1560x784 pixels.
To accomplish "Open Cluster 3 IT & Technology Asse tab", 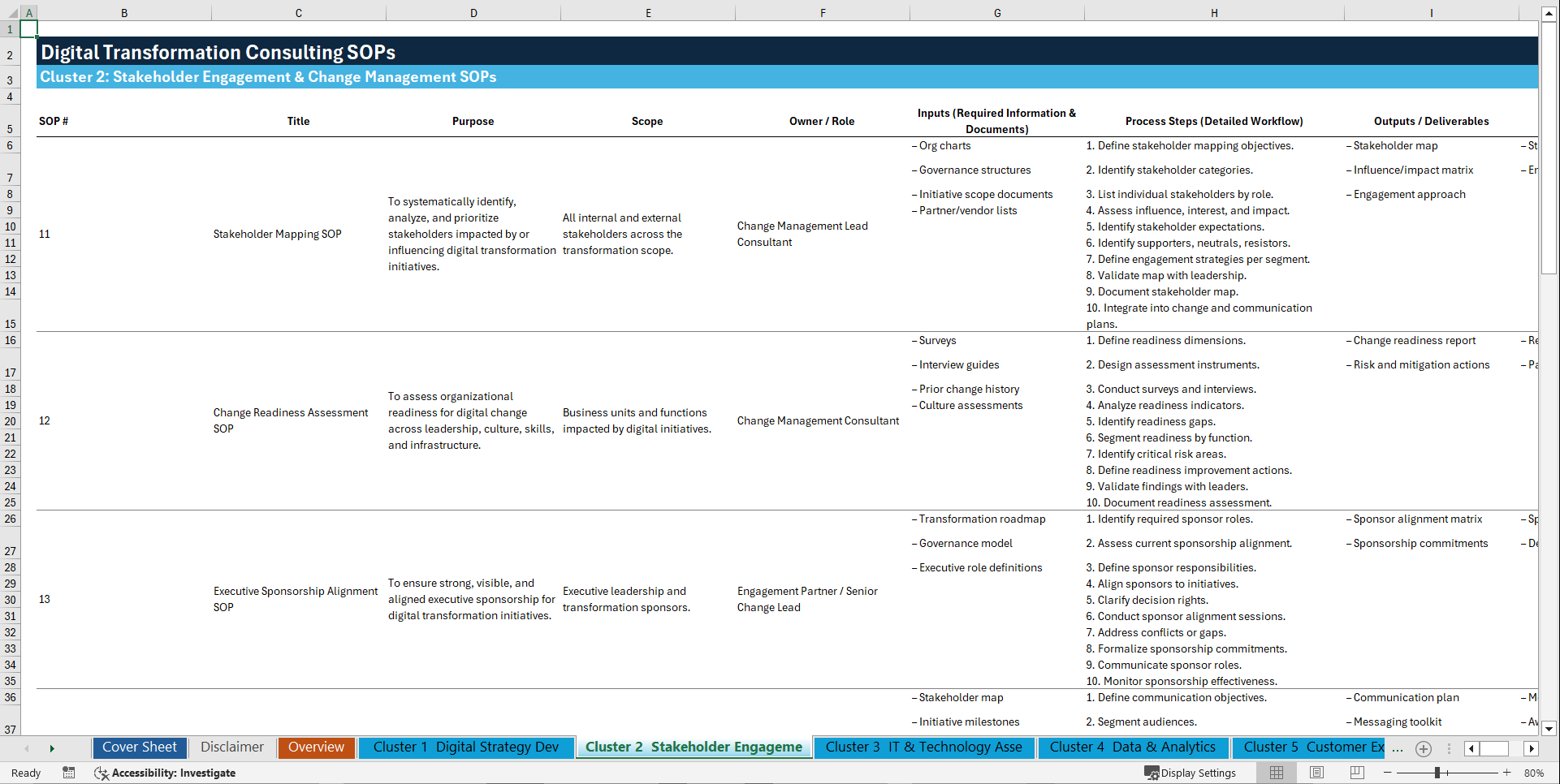I will click(x=923, y=747).
